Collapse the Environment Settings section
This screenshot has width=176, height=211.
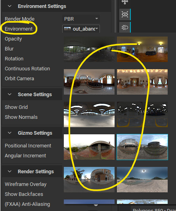(x=10, y=6)
